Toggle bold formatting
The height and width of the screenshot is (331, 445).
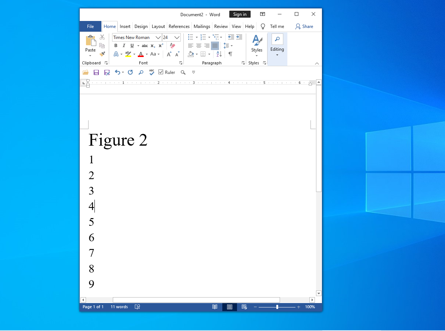[x=116, y=46]
